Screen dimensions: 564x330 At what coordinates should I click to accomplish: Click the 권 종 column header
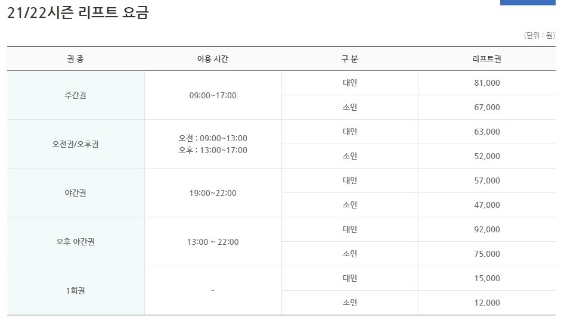pyautogui.click(x=76, y=58)
